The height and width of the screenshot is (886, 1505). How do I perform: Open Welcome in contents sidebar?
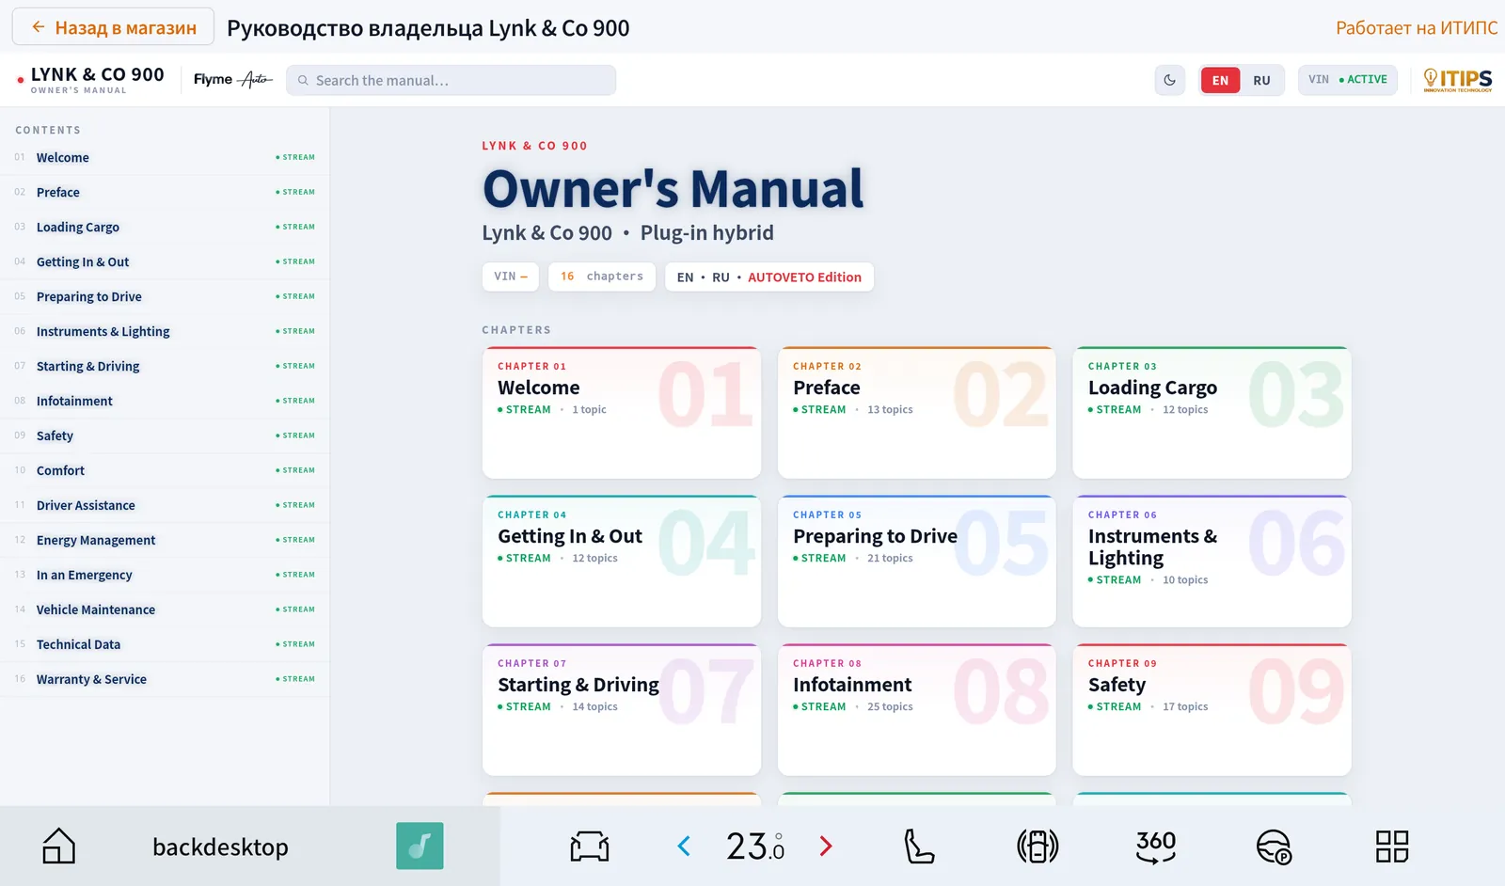tap(165, 157)
